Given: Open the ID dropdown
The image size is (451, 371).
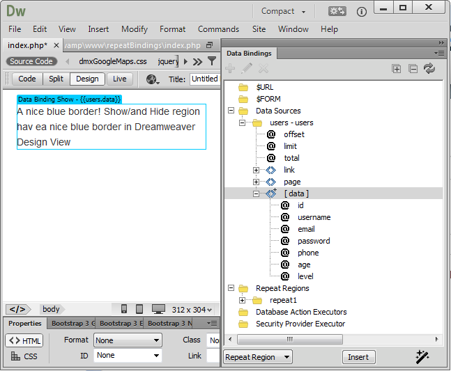Looking at the screenshot, I should coord(128,356).
